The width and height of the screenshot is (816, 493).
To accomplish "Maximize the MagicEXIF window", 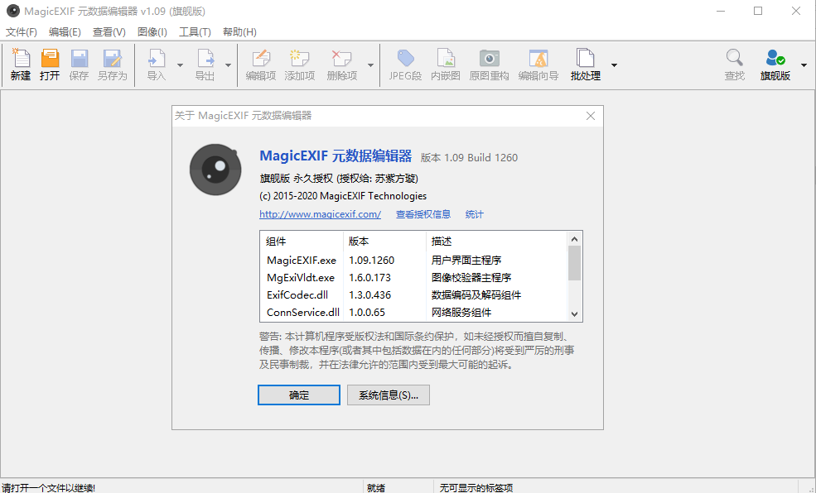I will coord(758,11).
